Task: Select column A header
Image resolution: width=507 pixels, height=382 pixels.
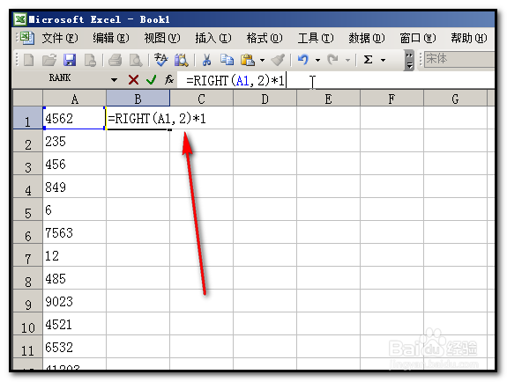Action: (x=74, y=99)
